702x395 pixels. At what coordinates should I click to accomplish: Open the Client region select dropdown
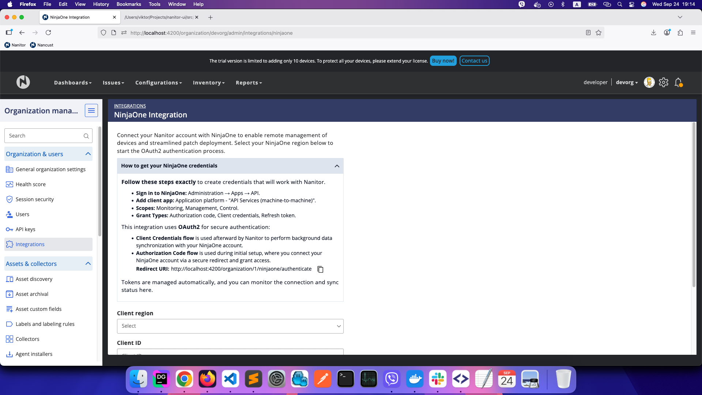click(230, 326)
